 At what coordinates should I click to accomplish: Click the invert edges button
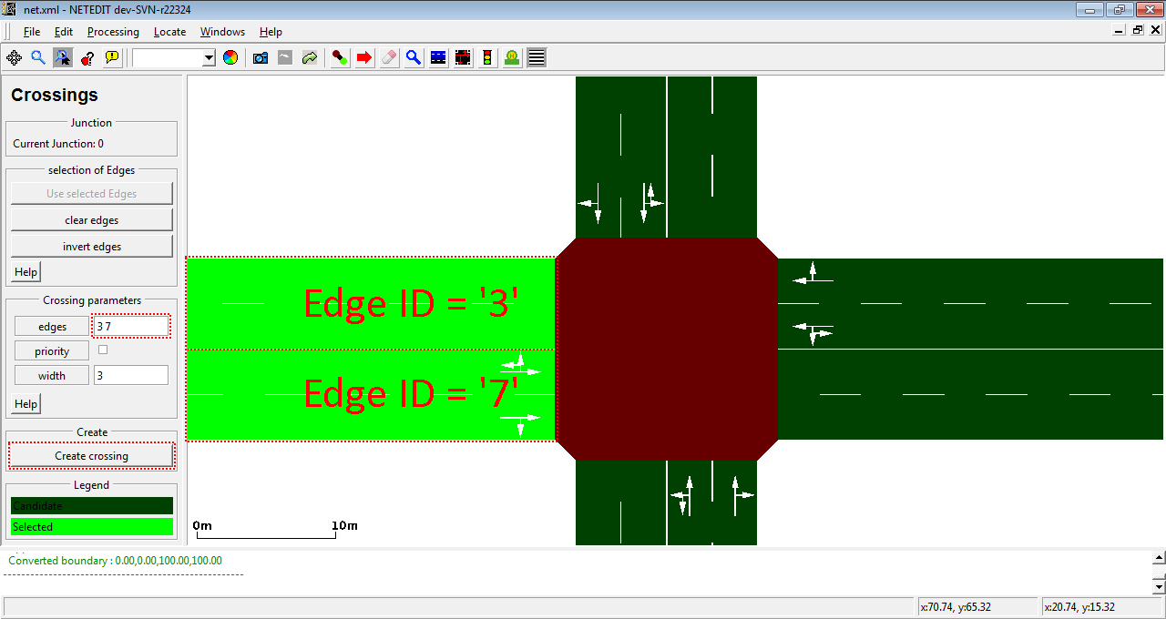(92, 247)
